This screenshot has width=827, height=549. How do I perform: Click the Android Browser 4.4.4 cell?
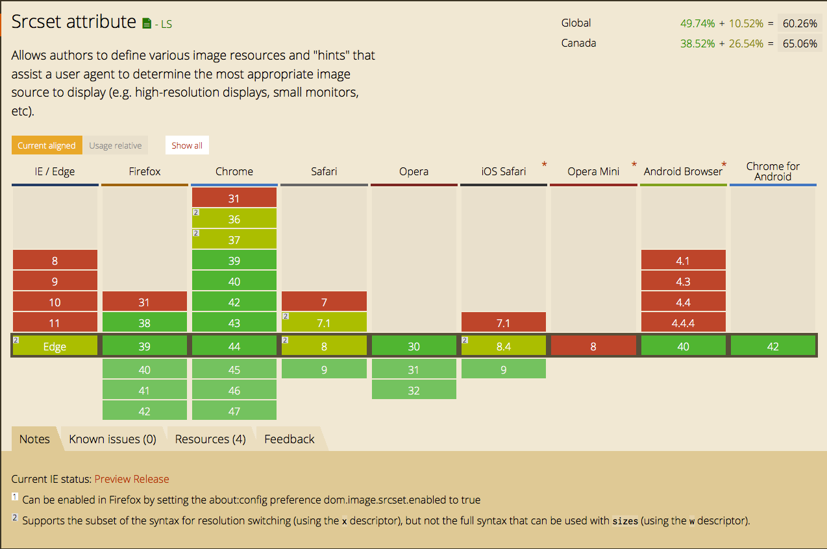coord(683,323)
